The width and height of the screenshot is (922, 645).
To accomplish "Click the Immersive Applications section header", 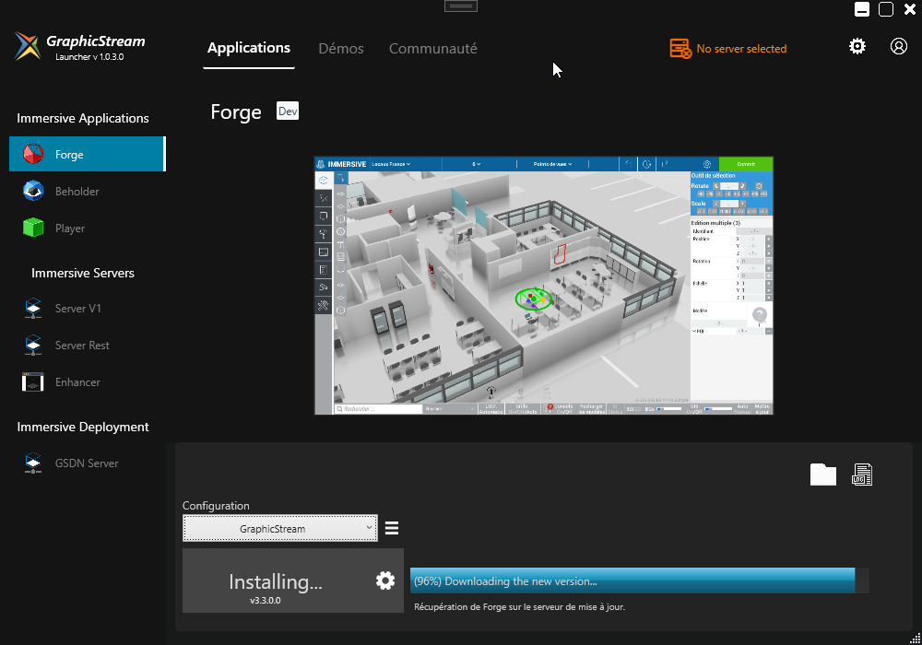I will click(83, 118).
